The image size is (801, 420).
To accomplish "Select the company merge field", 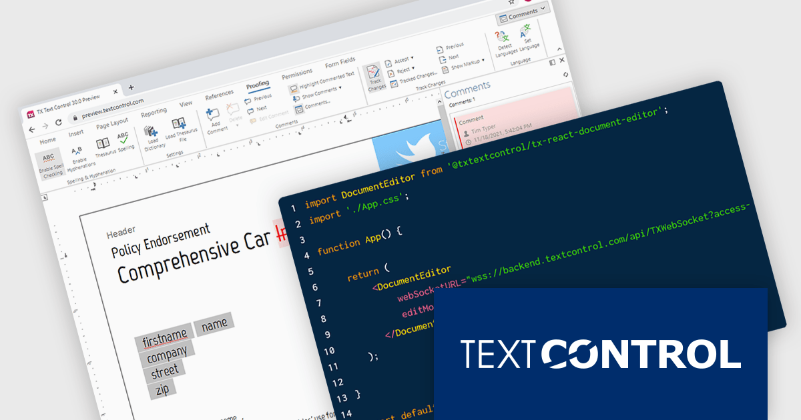I will 167,353.
